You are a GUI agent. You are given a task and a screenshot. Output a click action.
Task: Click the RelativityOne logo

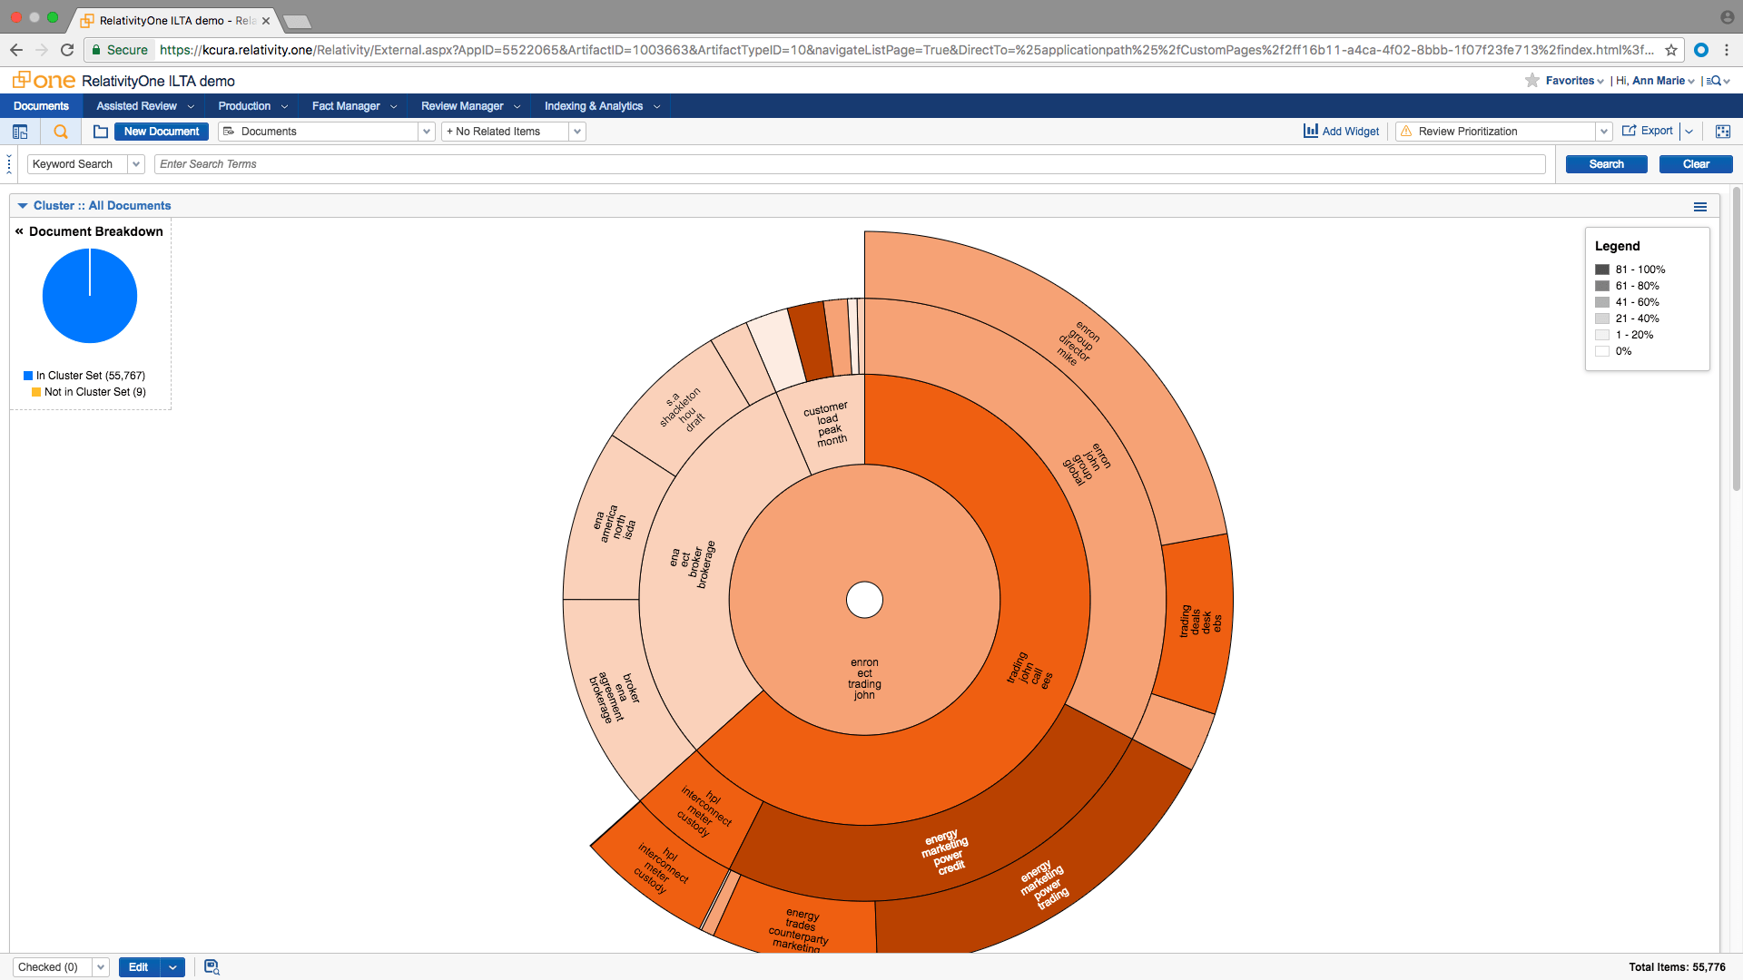(x=44, y=81)
